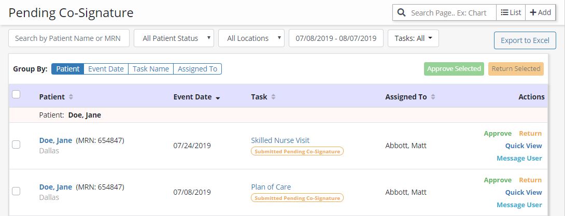Viewport: 565px width, 216px height.
Task: Toggle the select-all header checkbox
Action: point(16,94)
